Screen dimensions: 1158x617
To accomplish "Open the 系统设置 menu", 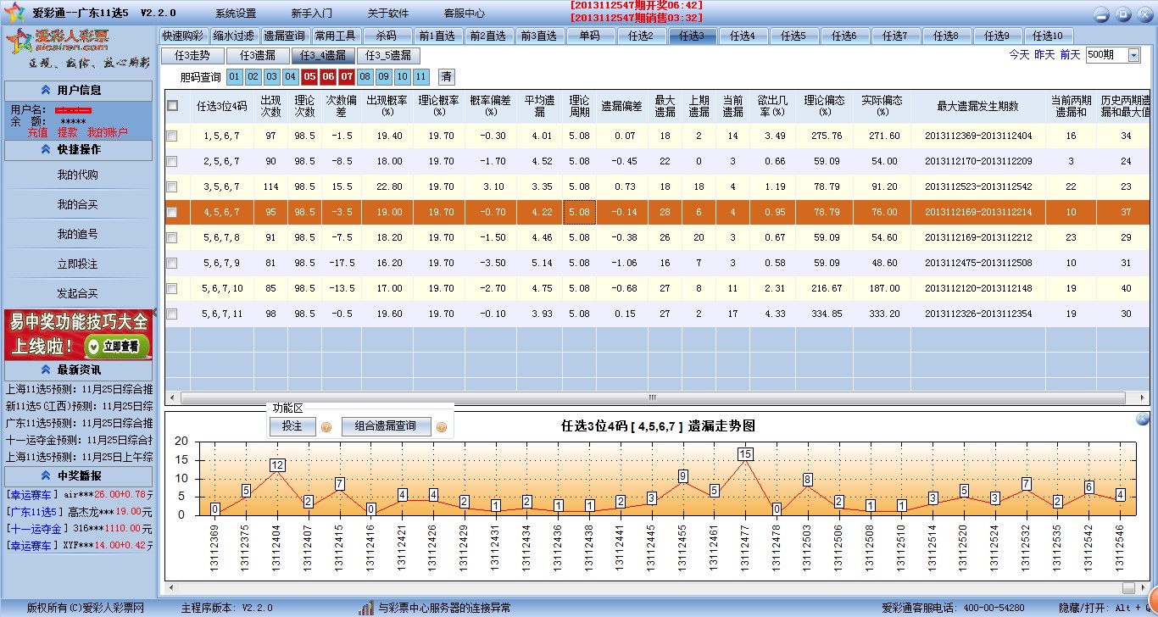I will tap(235, 14).
